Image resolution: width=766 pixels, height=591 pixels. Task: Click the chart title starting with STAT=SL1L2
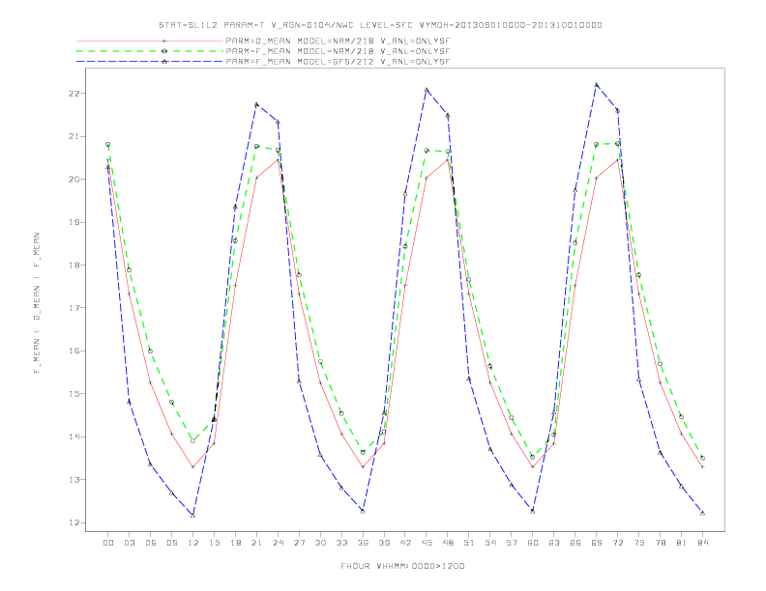pos(380,25)
